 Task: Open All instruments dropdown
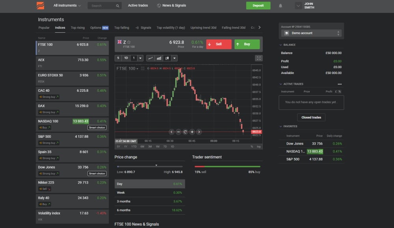67,6
